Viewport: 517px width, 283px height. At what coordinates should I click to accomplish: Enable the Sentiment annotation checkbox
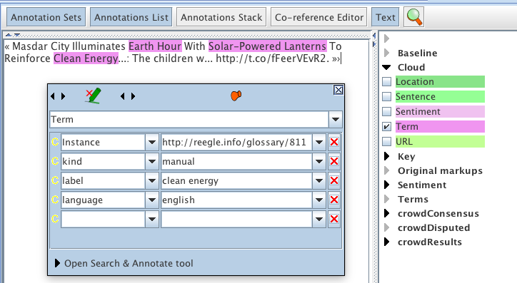[x=386, y=111]
